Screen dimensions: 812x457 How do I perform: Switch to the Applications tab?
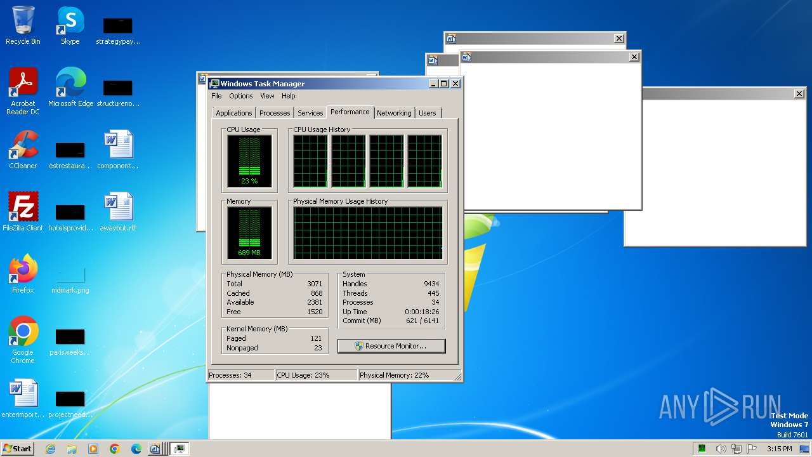[x=234, y=113]
